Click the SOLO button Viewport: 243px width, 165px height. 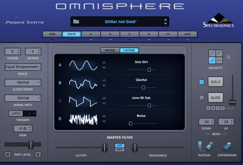pos(216,82)
